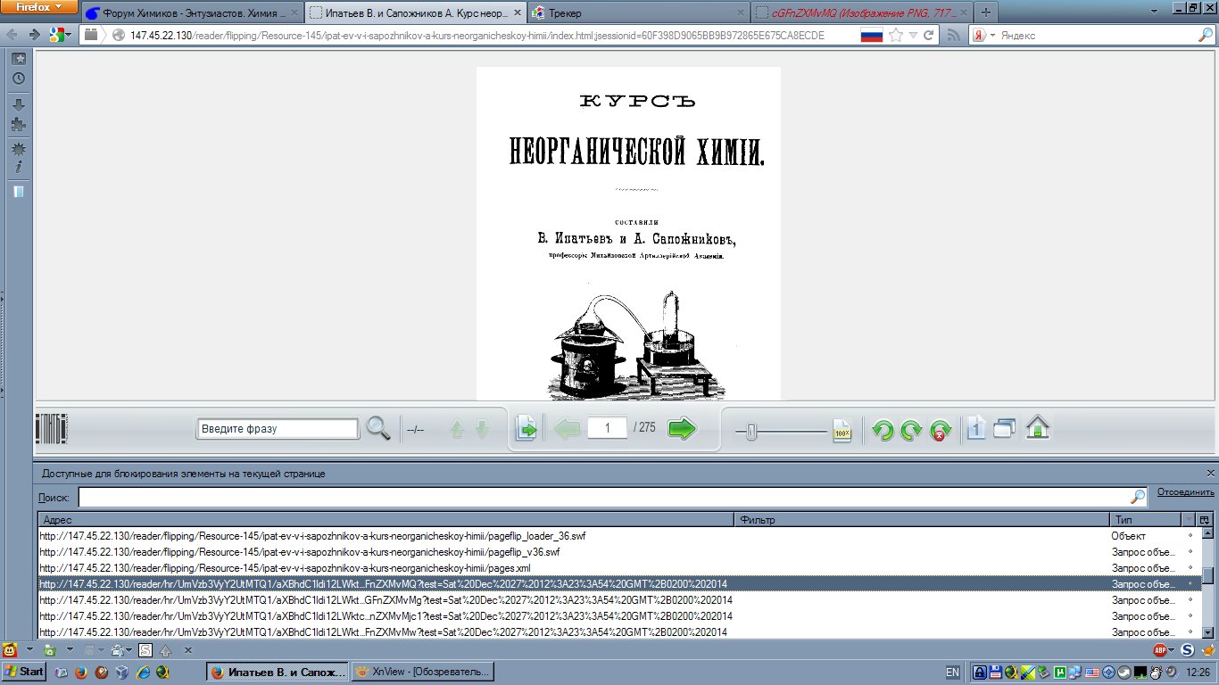Image resolution: width=1219 pixels, height=685 pixels.
Task: Click the magnifier search icon in reader toolbar
Action: [378, 429]
